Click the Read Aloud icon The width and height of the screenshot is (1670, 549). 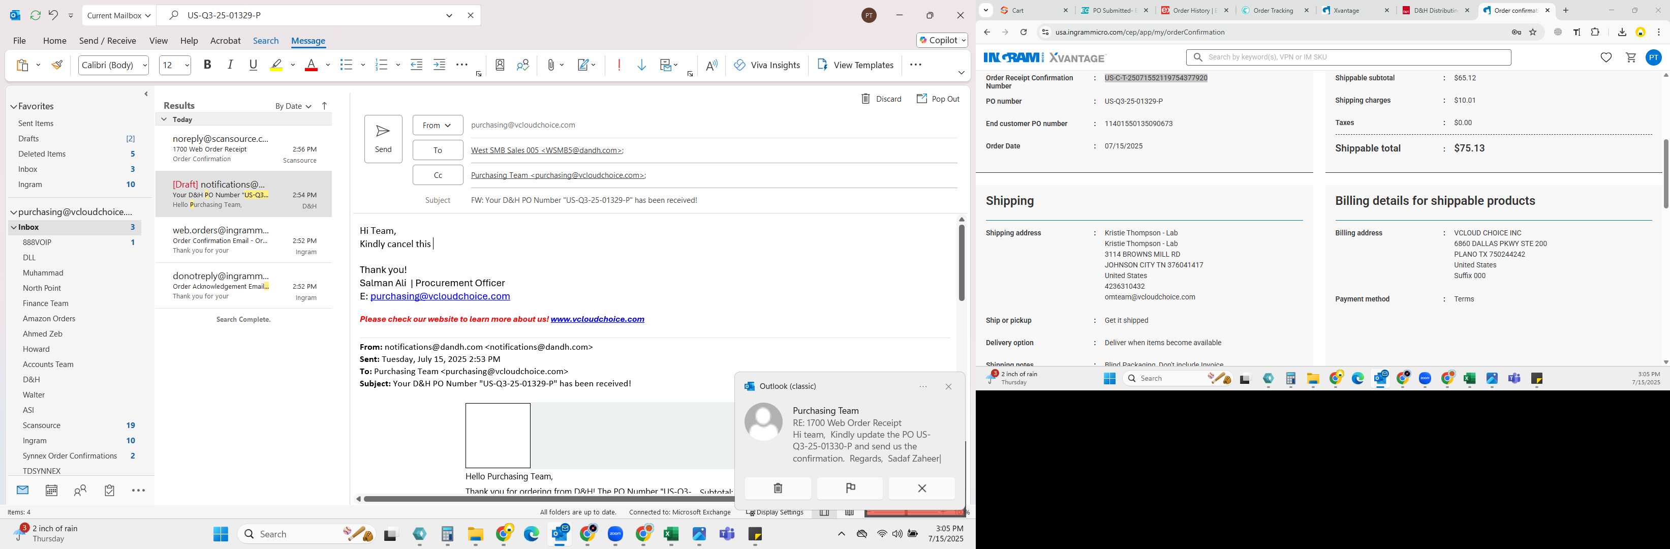click(x=712, y=65)
